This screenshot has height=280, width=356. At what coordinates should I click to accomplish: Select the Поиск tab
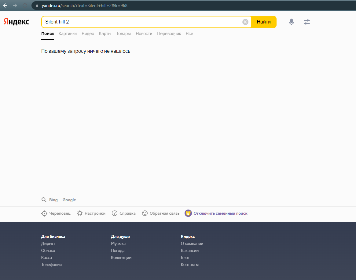click(48, 34)
